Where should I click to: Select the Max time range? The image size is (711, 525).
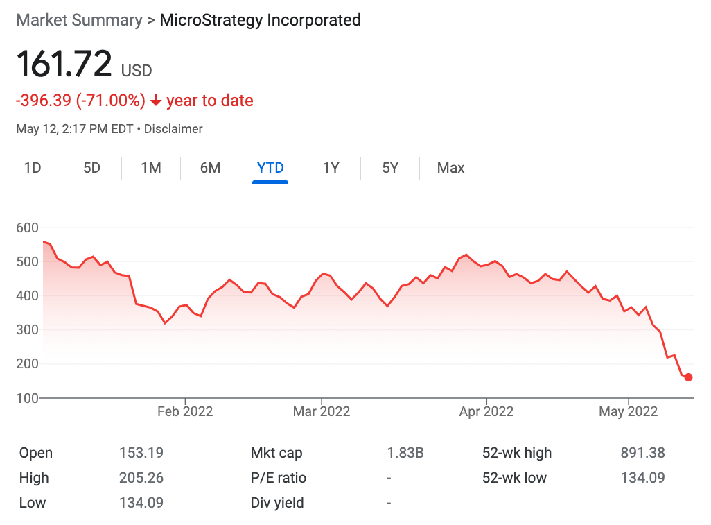[450, 168]
